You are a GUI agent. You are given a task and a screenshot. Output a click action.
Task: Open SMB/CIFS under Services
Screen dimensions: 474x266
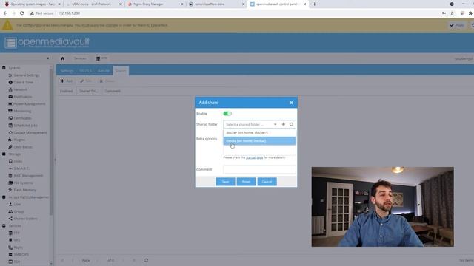21,254
